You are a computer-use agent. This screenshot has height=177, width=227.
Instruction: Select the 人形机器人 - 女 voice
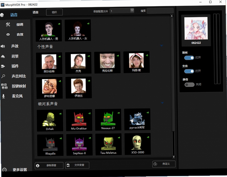click(78, 30)
